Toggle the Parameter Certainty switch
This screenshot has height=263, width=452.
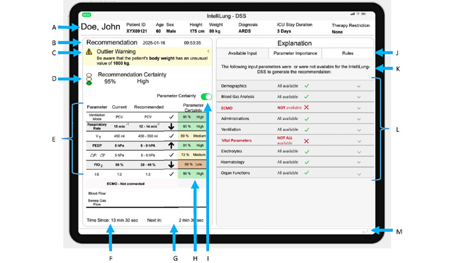point(206,96)
